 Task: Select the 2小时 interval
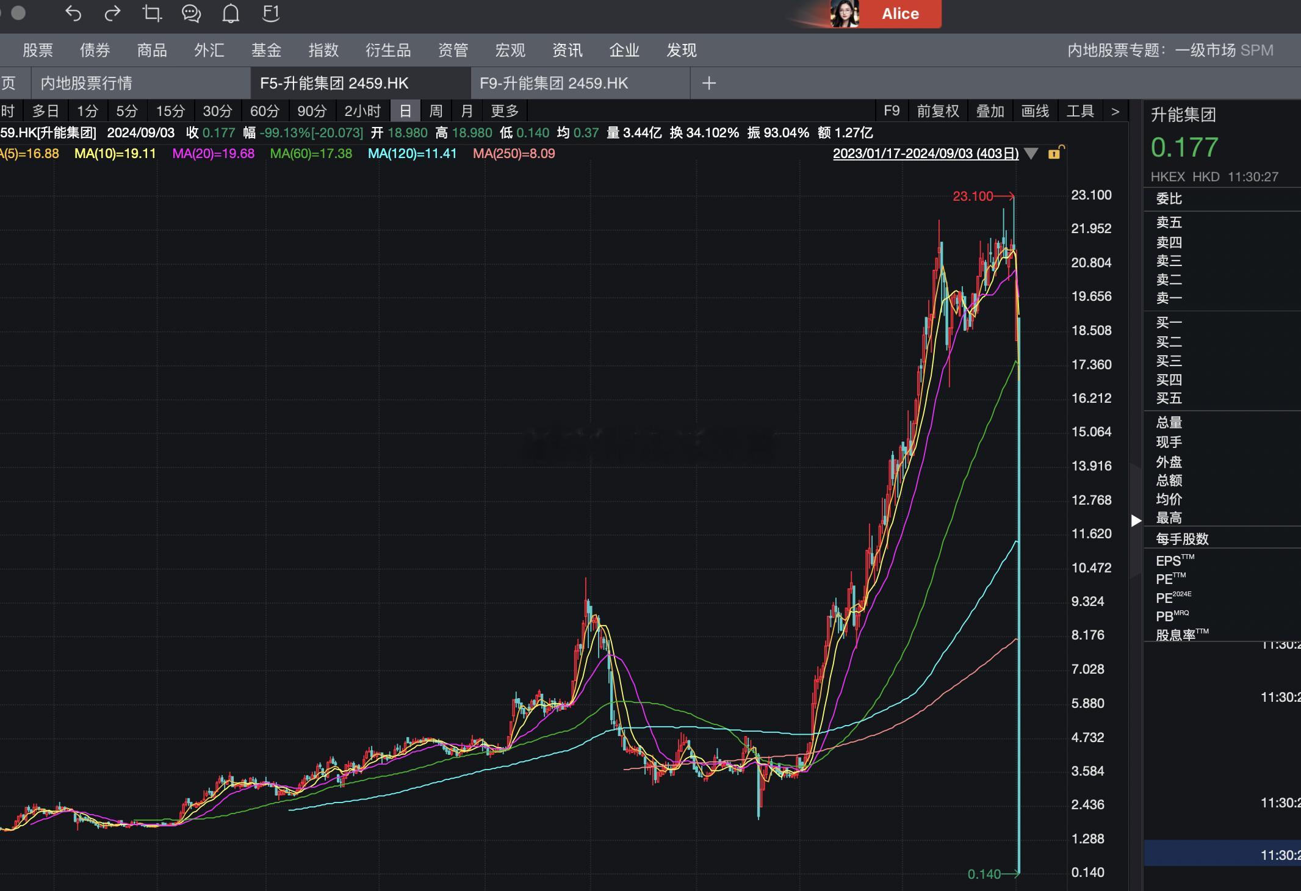[362, 111]
